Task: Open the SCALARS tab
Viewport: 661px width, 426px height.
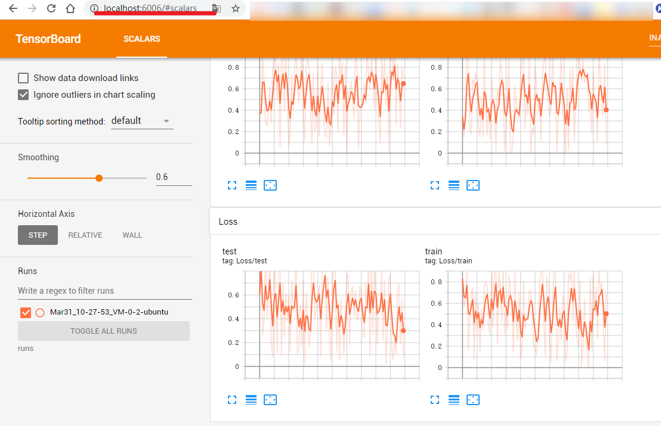Action: point(141,39)
